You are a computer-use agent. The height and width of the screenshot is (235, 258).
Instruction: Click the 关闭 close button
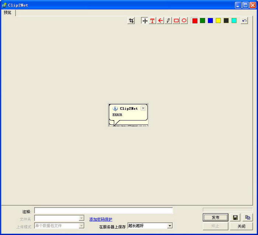coord(241,226)
